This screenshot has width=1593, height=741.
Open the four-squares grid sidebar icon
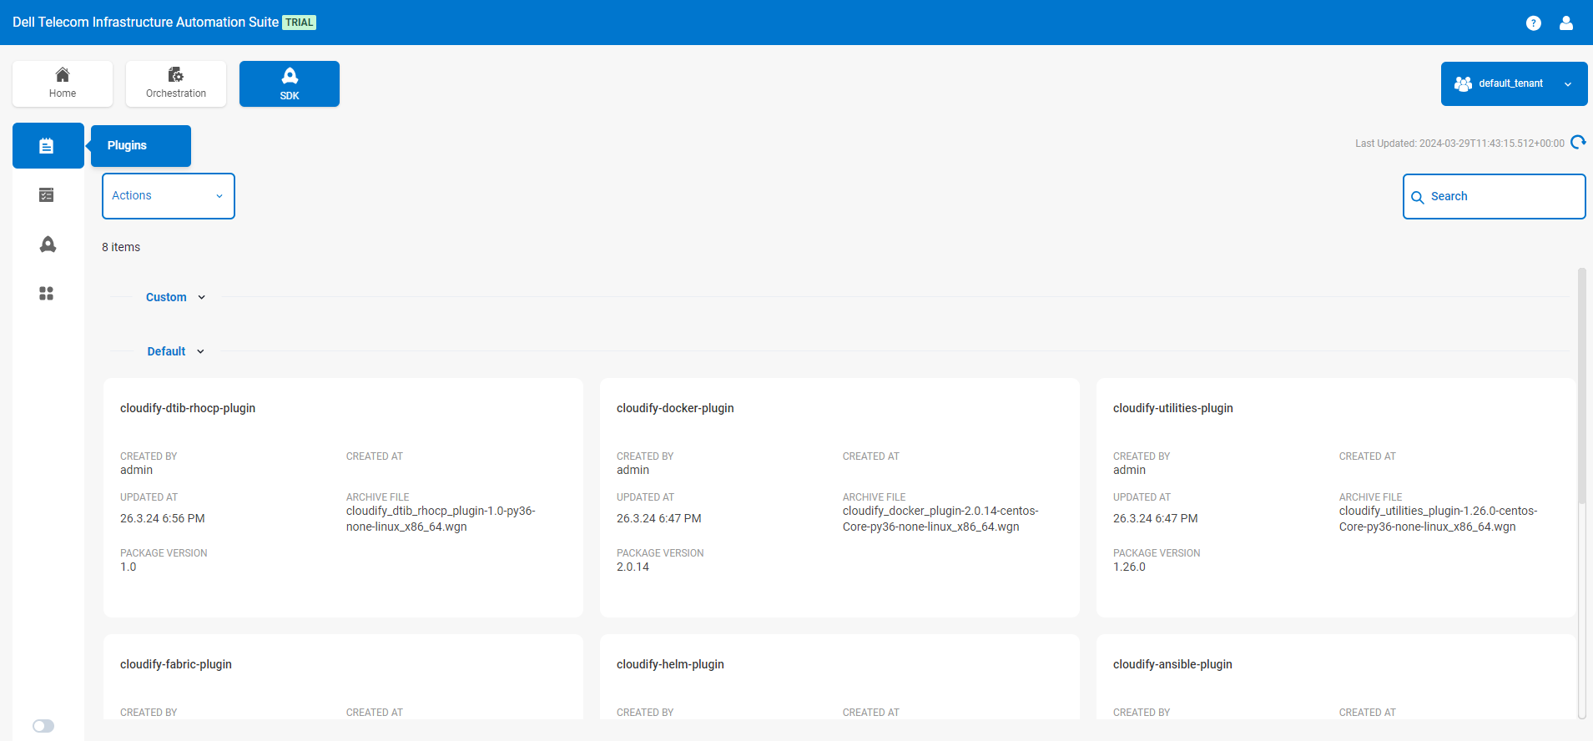click(x=47, y=294)
